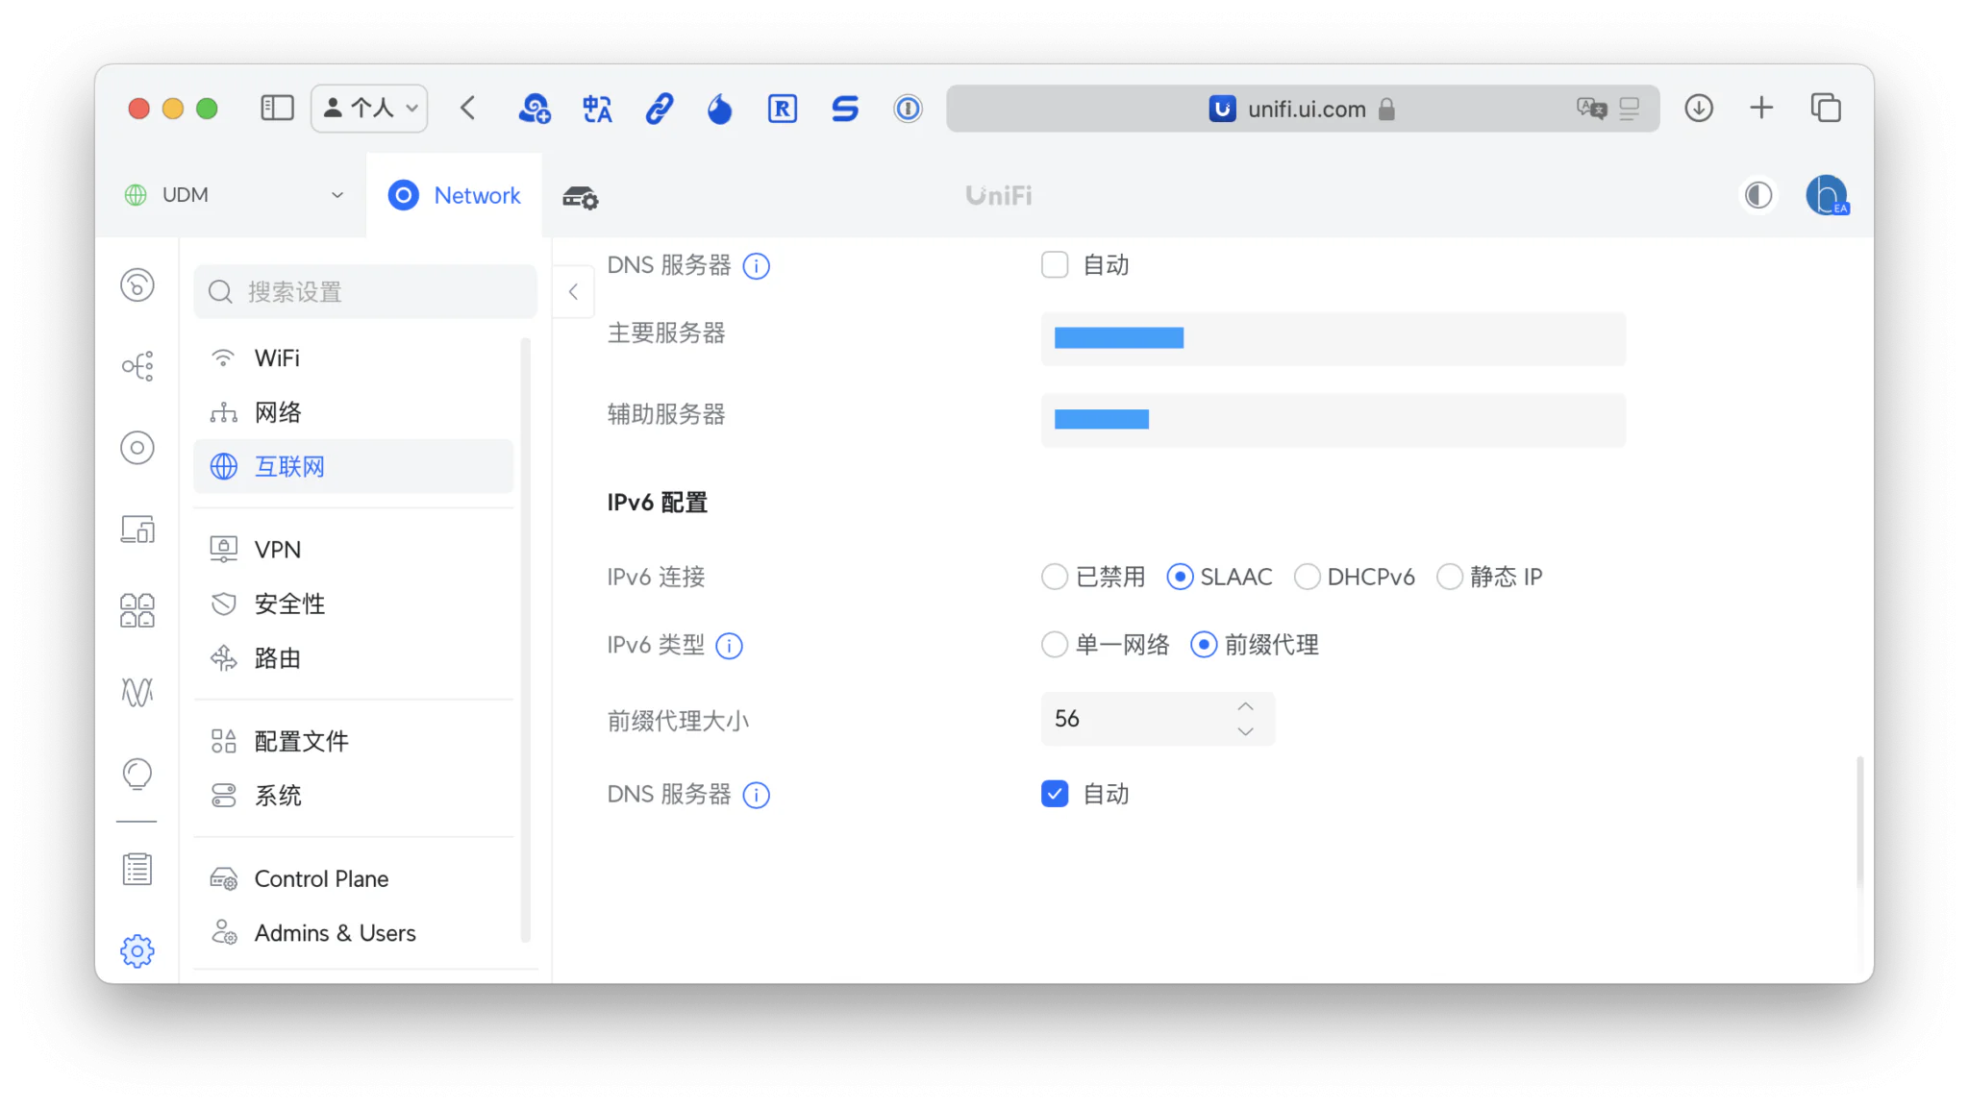
Task: Click the device manager icon beside Network
Action: (x=580, y=197)
